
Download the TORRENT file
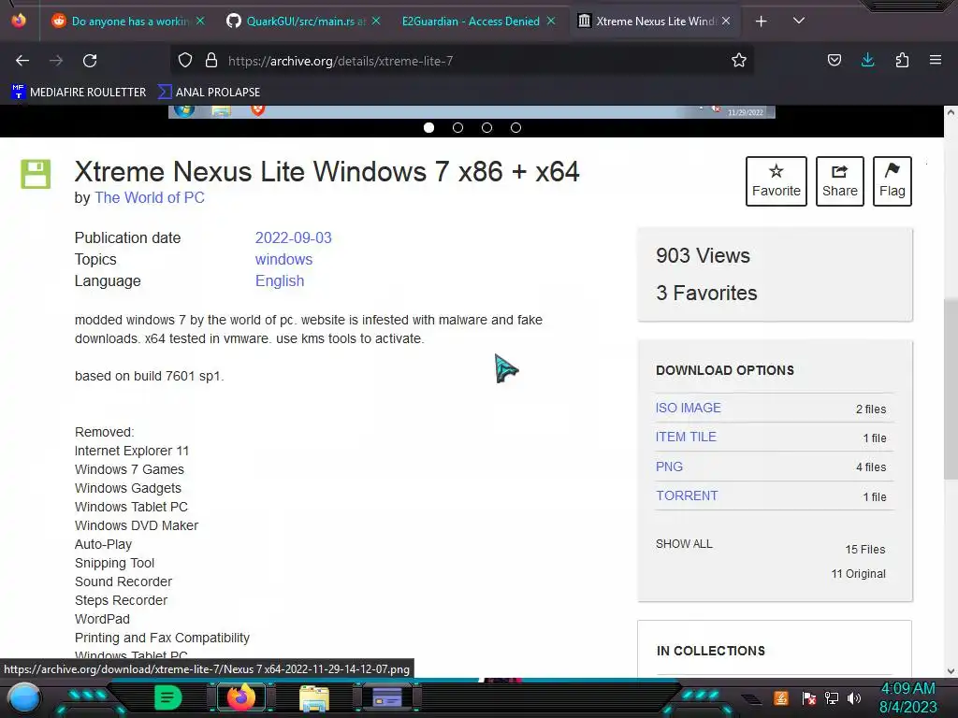[x=687, y=495]
